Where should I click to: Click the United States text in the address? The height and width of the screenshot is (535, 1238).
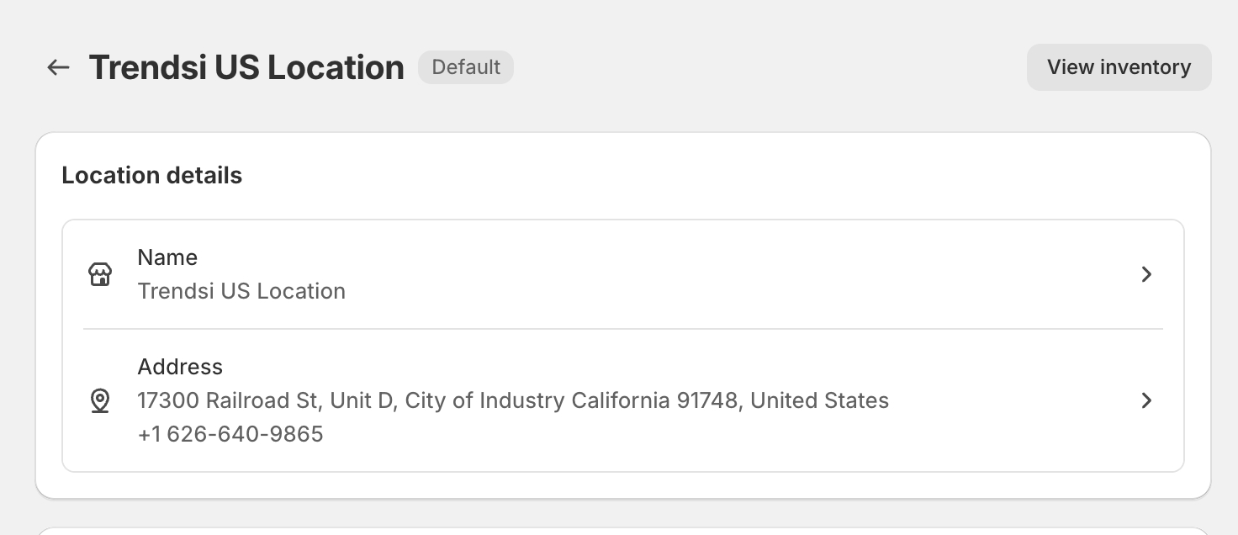point(819,400)
